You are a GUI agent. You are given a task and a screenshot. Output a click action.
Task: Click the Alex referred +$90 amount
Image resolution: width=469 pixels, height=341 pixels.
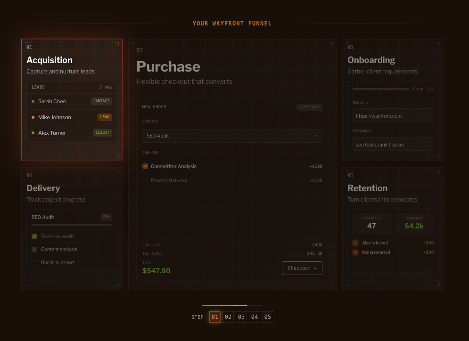coord(428,243)
